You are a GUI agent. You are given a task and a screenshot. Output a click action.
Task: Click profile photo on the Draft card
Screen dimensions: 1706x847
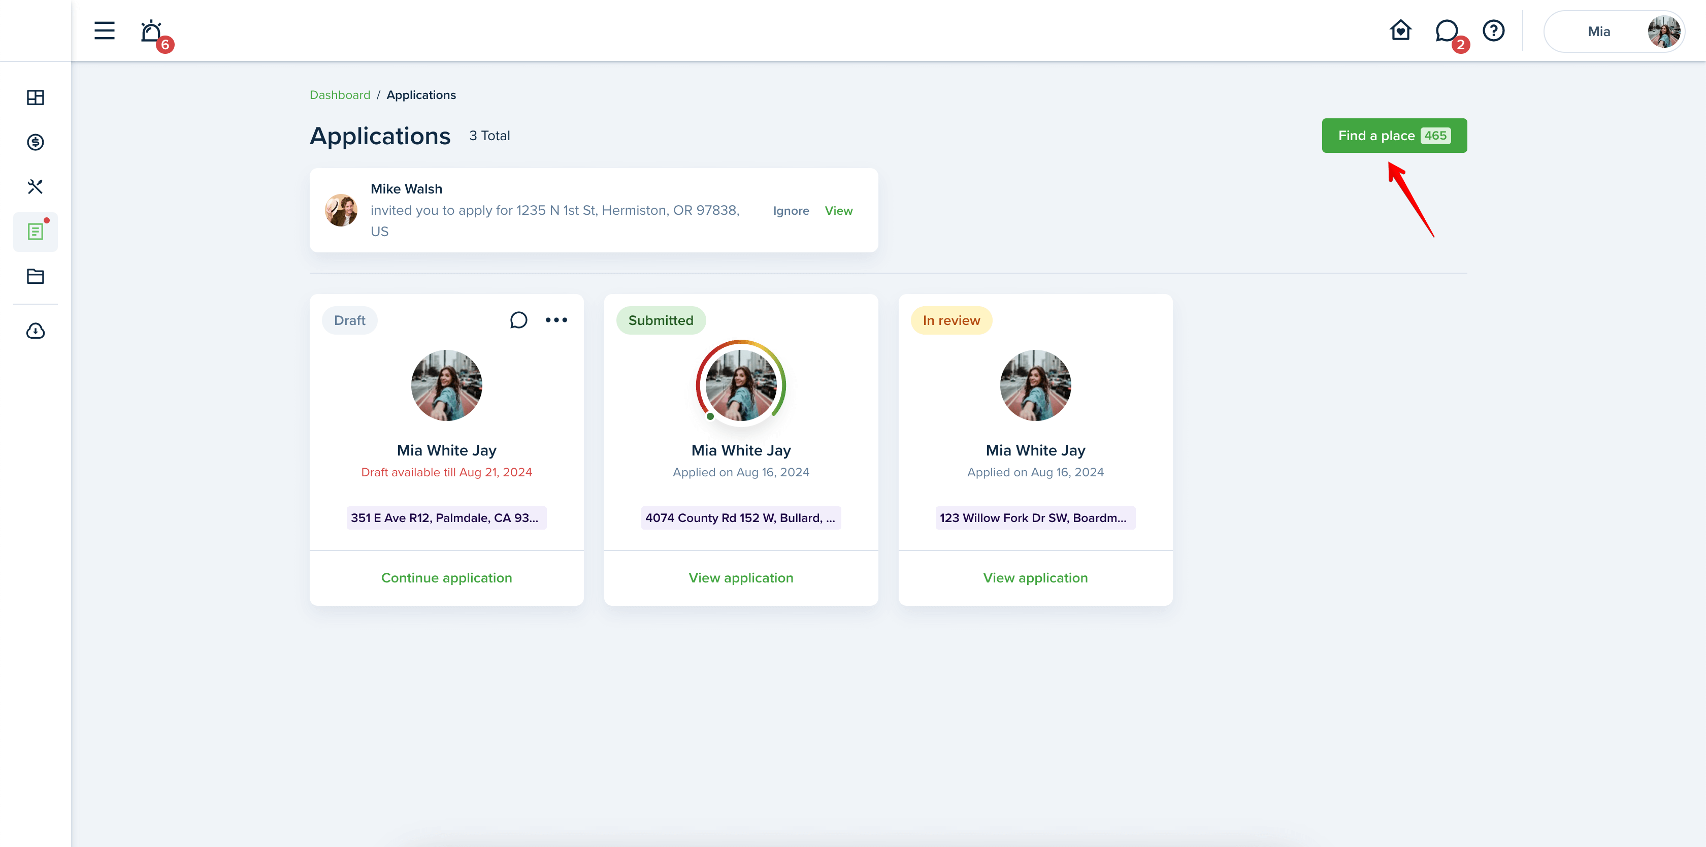coord(446,385)
